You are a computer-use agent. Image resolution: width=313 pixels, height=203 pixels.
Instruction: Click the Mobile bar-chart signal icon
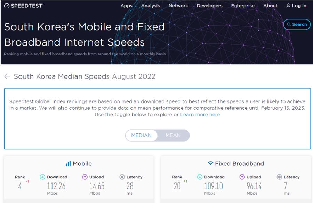point(68,164)
